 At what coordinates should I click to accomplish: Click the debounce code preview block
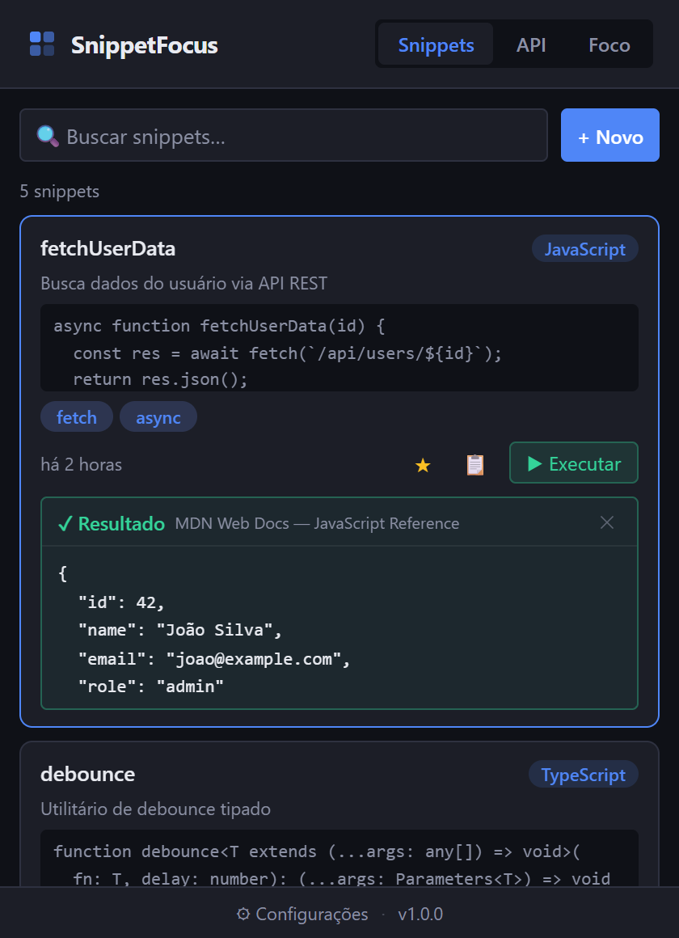339,859
